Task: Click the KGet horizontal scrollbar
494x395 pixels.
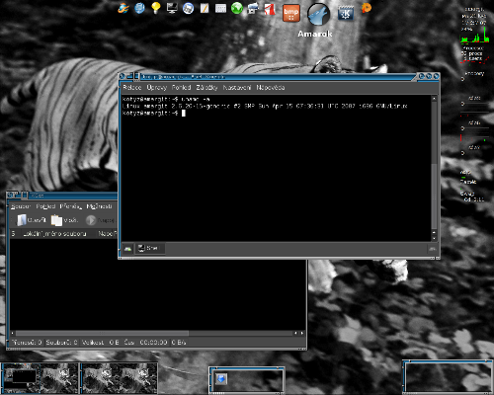Action: (x=156, y=333)
